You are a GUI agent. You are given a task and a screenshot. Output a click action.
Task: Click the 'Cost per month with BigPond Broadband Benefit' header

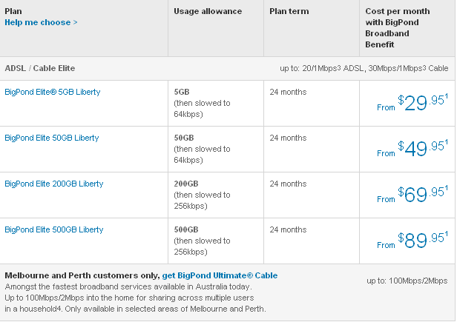pyautogui.click(x=398, y=28)
